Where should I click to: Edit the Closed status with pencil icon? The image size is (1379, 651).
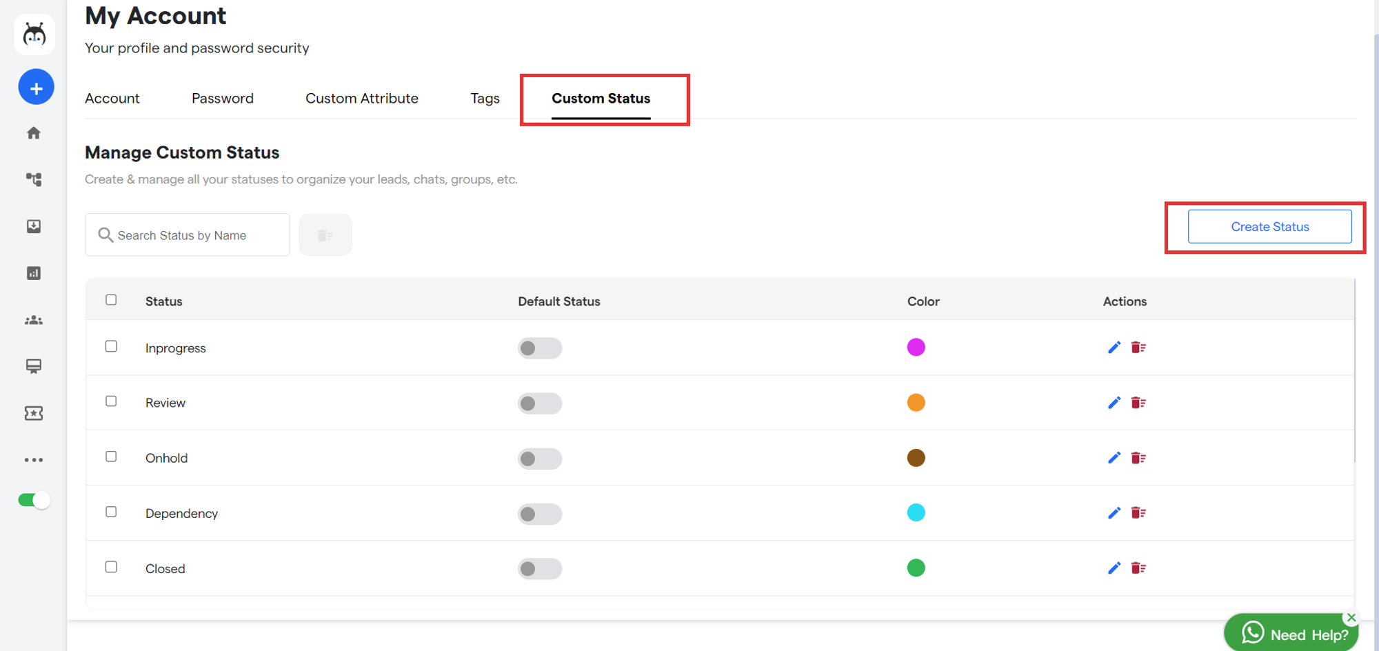pyautogui.click(x=1114, y=568)
